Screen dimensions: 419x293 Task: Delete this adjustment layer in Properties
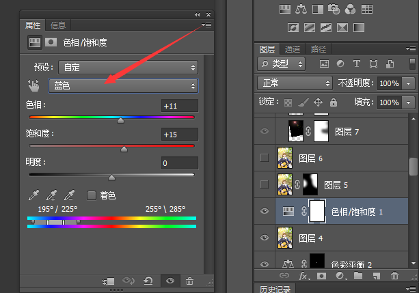pyautogui.click(x=189, y=281)
